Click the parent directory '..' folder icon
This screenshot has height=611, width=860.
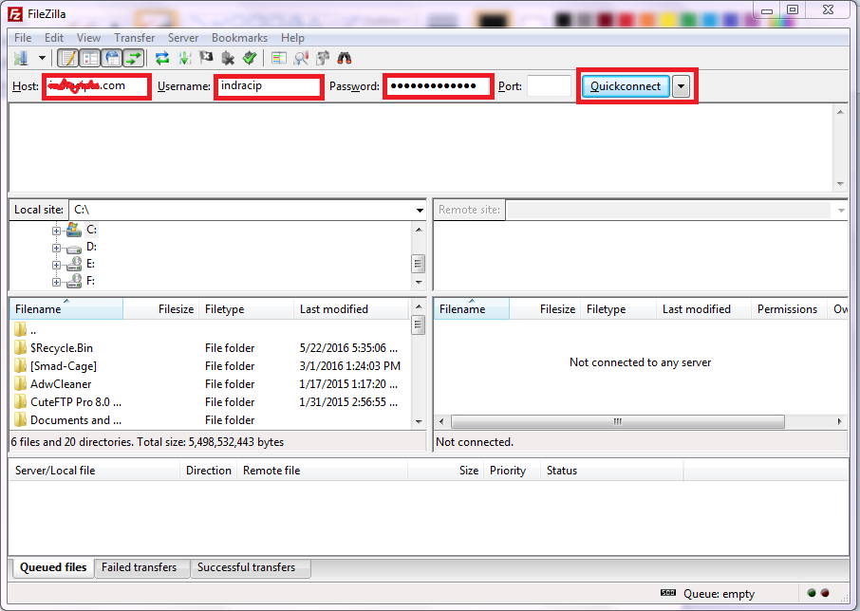click(20, 329)
